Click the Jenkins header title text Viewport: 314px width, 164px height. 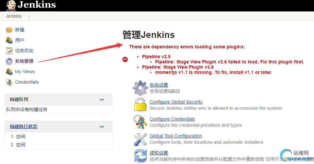click(x=37, y=5)
